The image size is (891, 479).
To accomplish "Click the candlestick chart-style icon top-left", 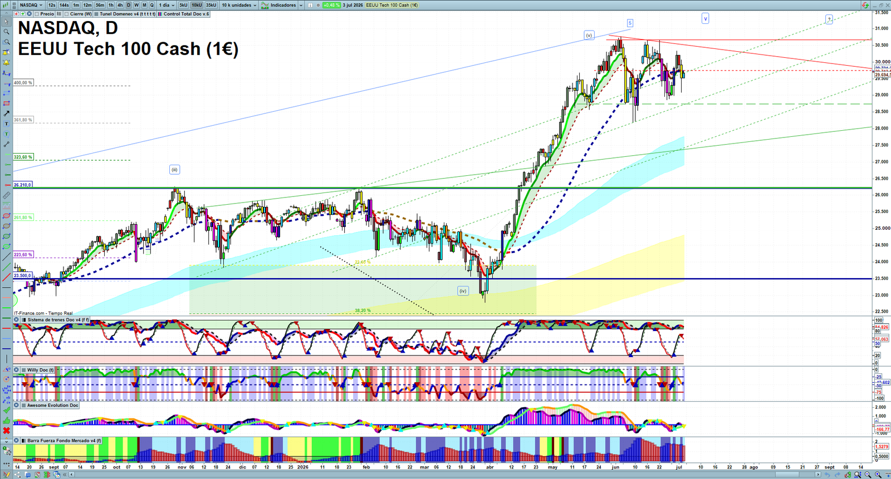I will tap(6, 5).
